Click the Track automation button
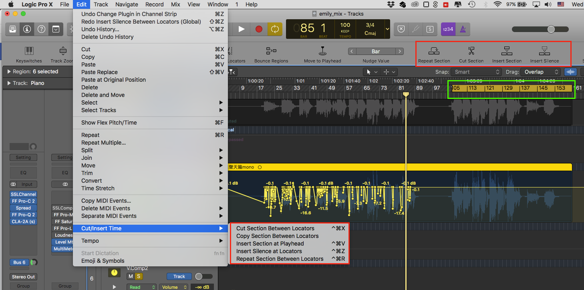This screenshot has height=290, width=584. click(179, 276)
